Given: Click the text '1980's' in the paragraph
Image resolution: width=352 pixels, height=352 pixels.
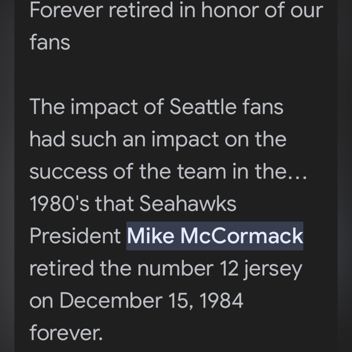Looking at the screenshot, I should point(59,203).
